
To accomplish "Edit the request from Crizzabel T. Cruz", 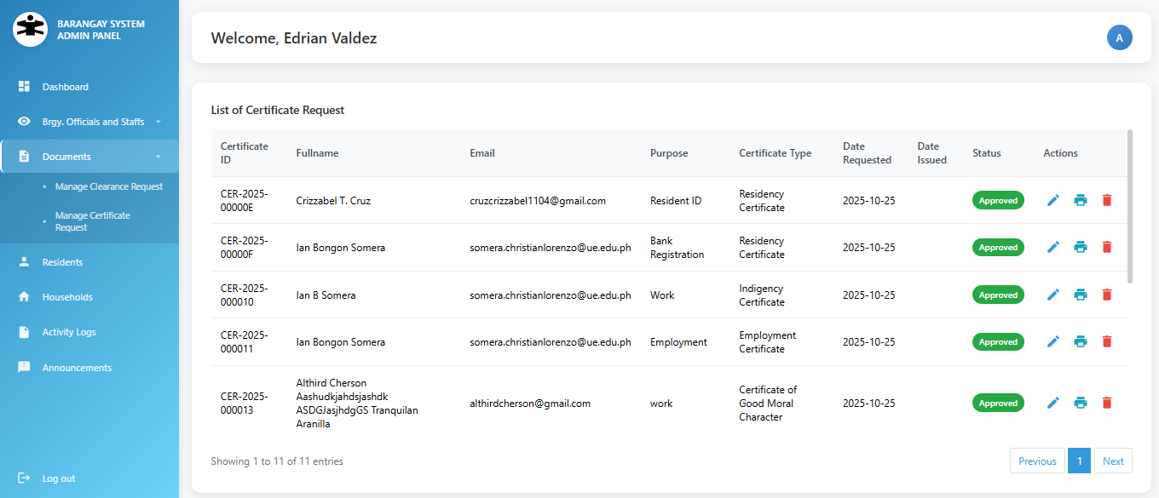I will pos(1053,200).
